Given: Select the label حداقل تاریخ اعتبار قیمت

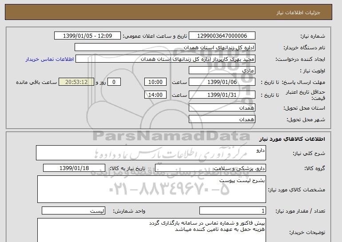Looking at the screenshot, I should (x=306, y=95).
